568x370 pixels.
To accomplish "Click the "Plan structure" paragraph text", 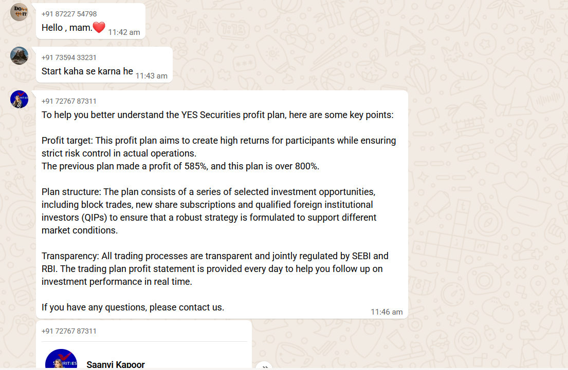I will point(209,211).
